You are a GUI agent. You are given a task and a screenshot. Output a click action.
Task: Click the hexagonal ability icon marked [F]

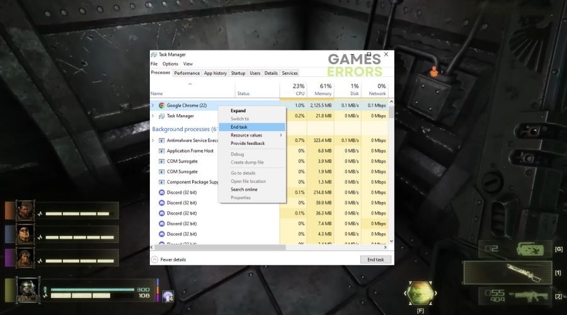tap(420, 293)
